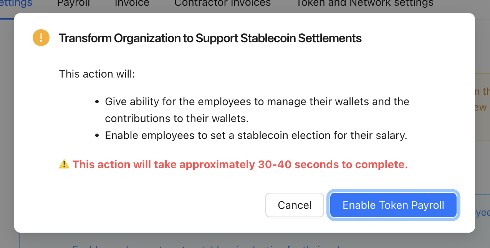Screen dimensions: 490x248
Task: Open the Invoice tab
Action: pyautogui.click(x=132, y=3)
